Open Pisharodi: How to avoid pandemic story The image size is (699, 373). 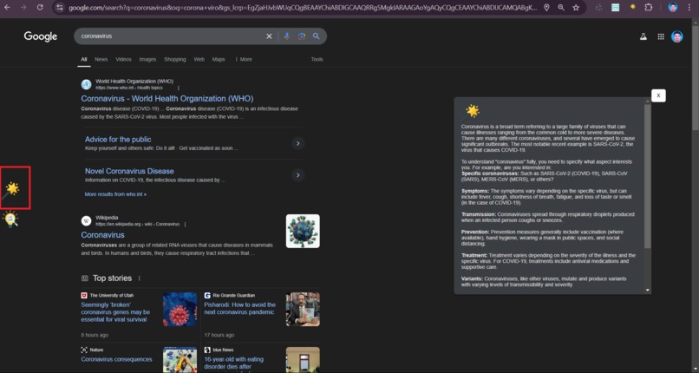240,309
